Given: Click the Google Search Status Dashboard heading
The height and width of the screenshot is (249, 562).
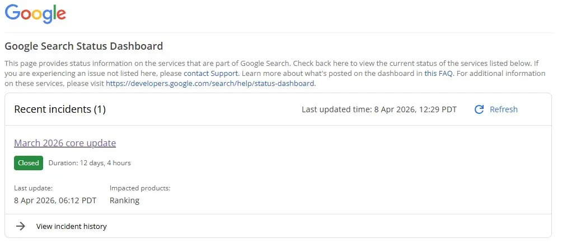Looking at the screenshot, I should pyautogui.click(x=84, y=46).
